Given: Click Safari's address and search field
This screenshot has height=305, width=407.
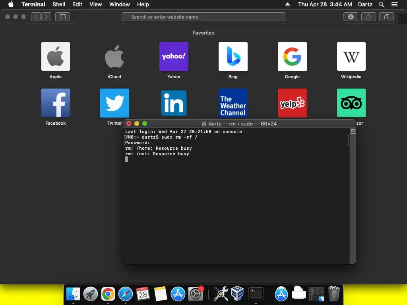Looking at the screenshot, I should 203,17.
